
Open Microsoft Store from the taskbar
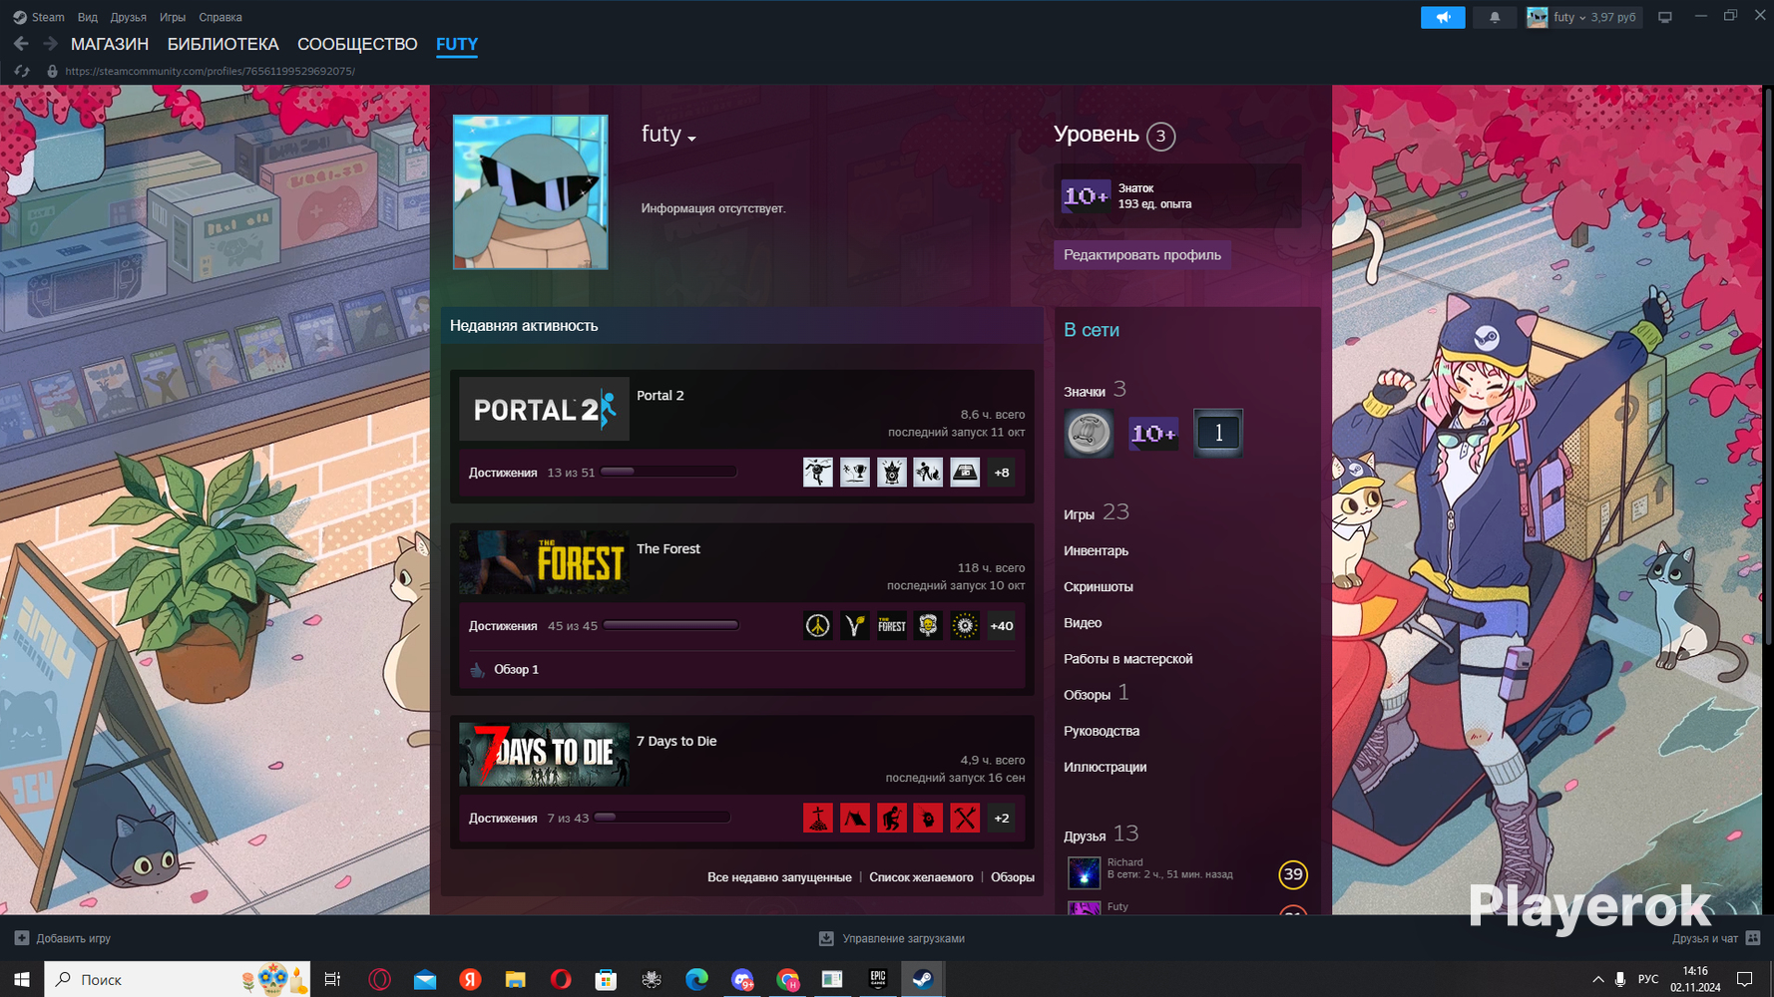(x=606, y=979)
